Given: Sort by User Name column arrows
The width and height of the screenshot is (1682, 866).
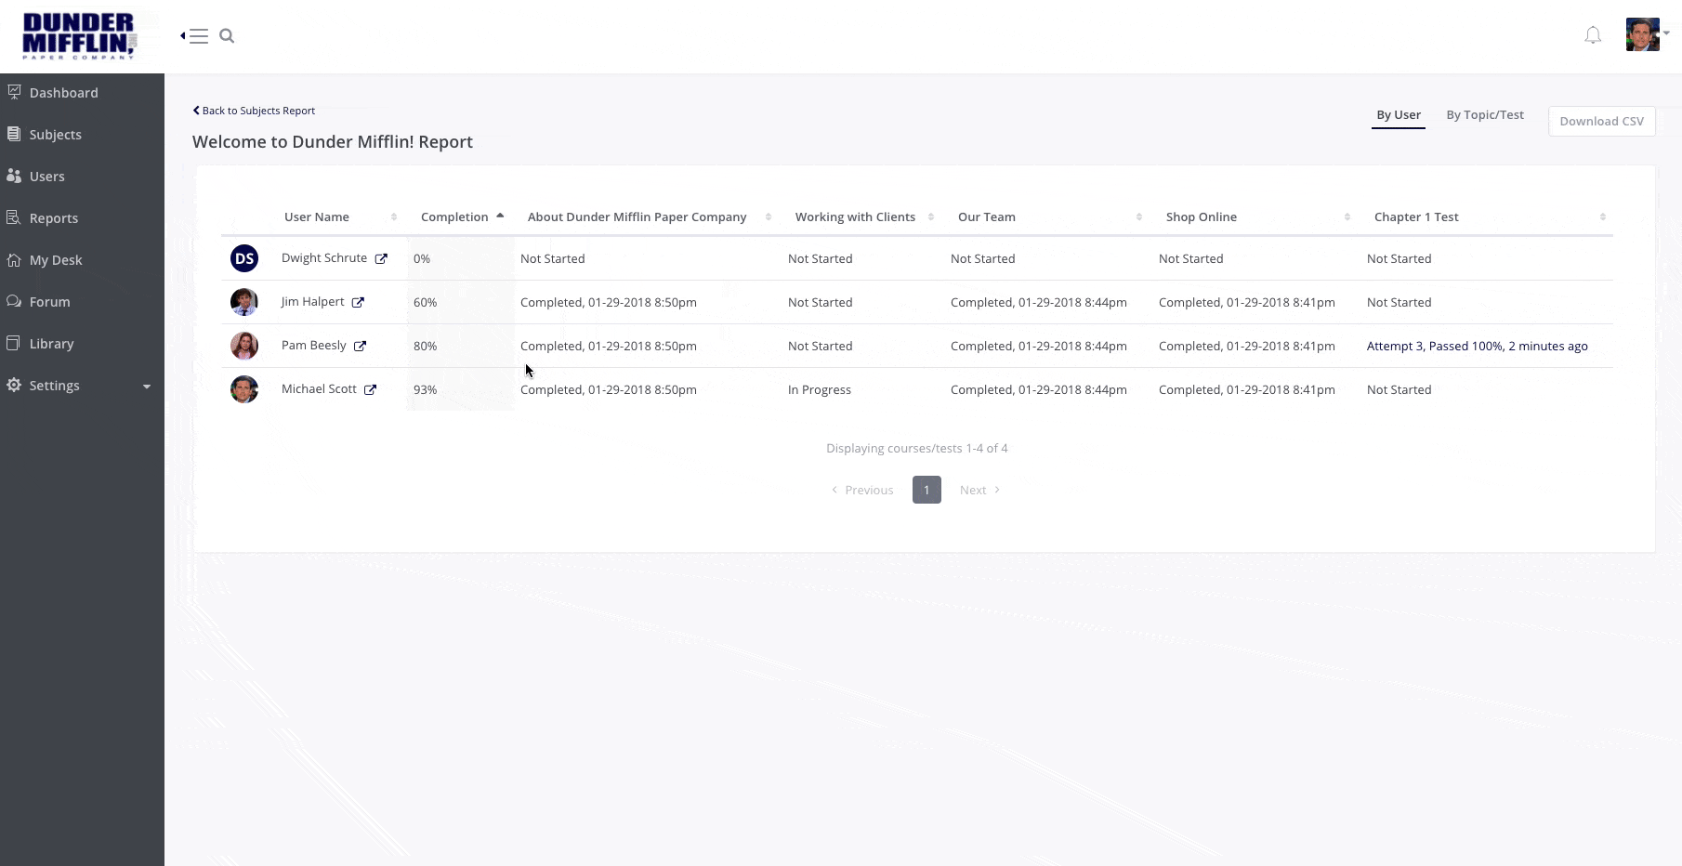Looking at the screenshot, I should click(x=394, y=217).
